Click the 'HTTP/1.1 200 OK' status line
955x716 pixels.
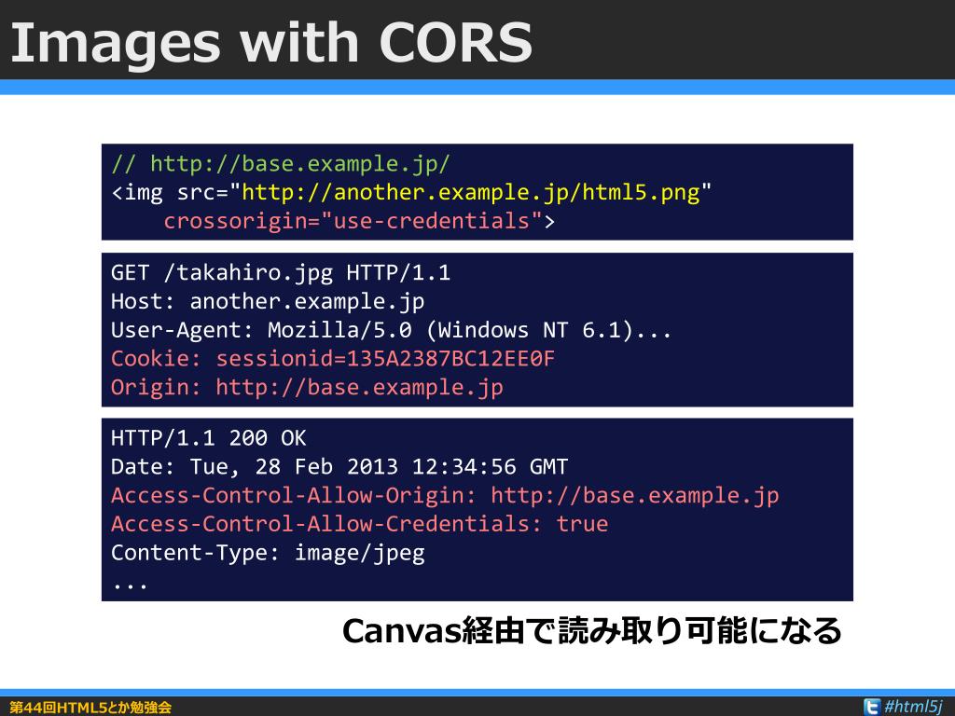209,438
